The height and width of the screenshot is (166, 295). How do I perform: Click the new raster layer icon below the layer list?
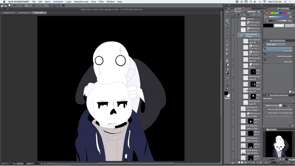(x=239, y=163)
